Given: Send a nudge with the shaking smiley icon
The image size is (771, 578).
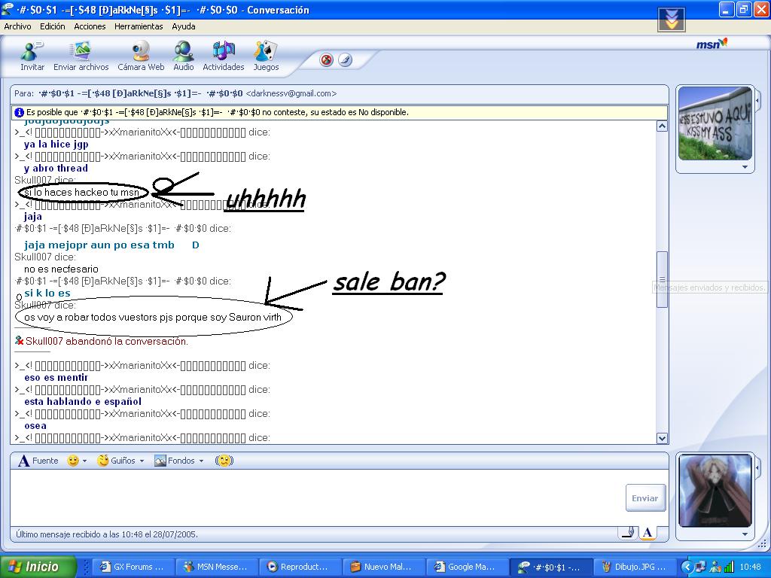Looking at the screenshot, I should coord(224,461).
